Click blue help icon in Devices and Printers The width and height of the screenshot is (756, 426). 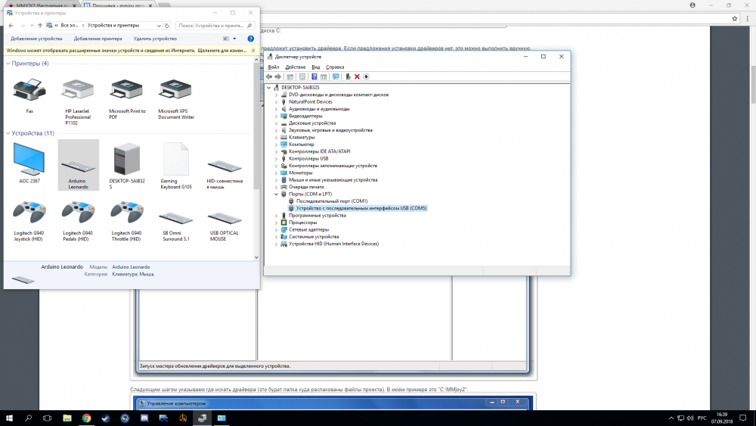point(251,39)
